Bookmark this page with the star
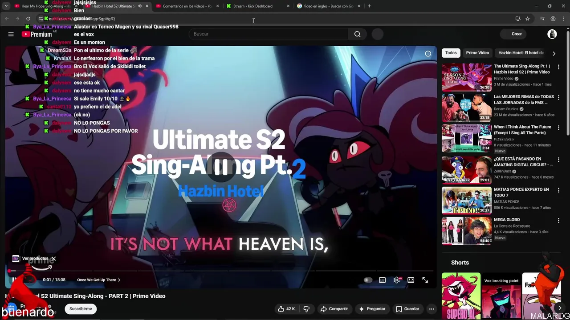This screenshot has height=320, width=570. pos(527,19)
